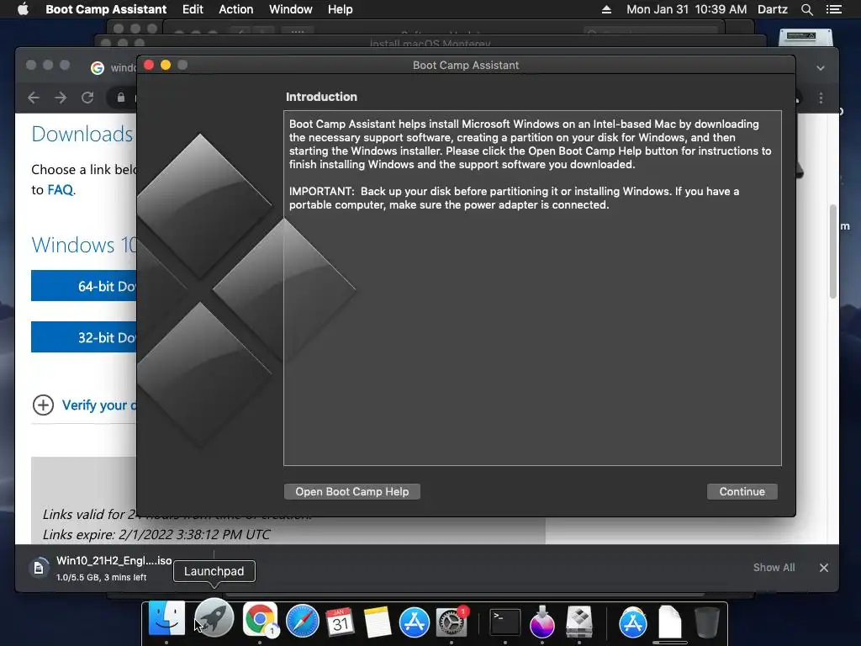Screen dimensions: 861x646
Task: Open Launchpad in the dock
Action: [214, 619]
